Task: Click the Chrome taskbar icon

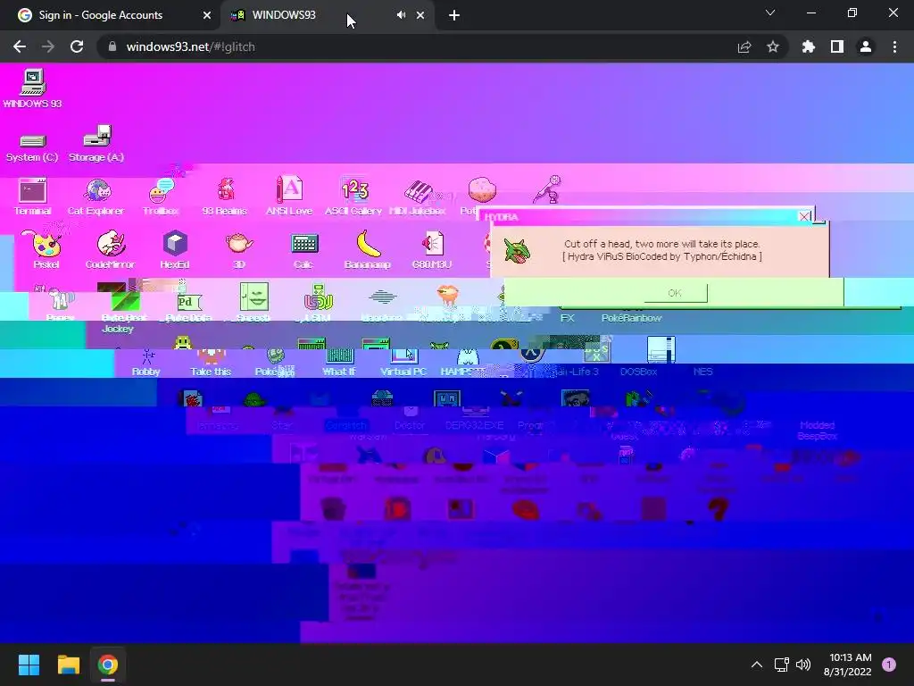Action: coord(108,665)
